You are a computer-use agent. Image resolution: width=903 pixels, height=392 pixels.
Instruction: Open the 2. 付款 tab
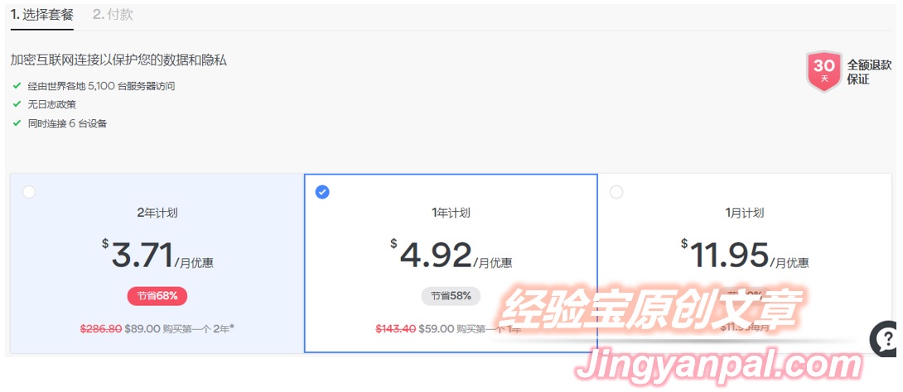(x=113, y=15)
